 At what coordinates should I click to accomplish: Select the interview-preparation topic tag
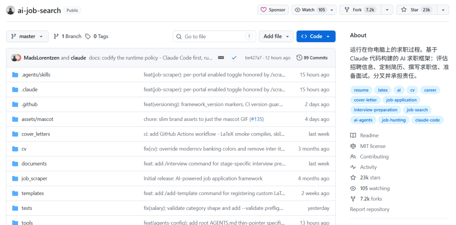click(375, 110)
